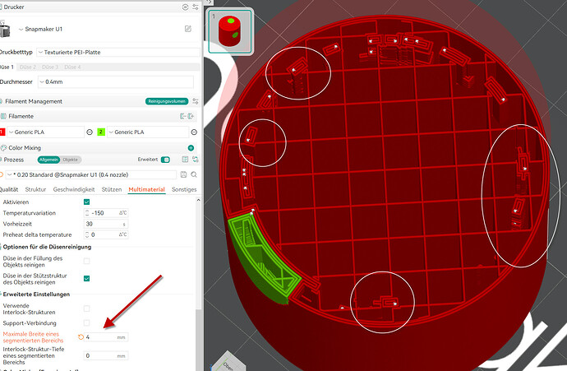Remove the second Generic PLA filament
Image resolution: width=567 pixels, height=371 pixels.
point(194,132)
